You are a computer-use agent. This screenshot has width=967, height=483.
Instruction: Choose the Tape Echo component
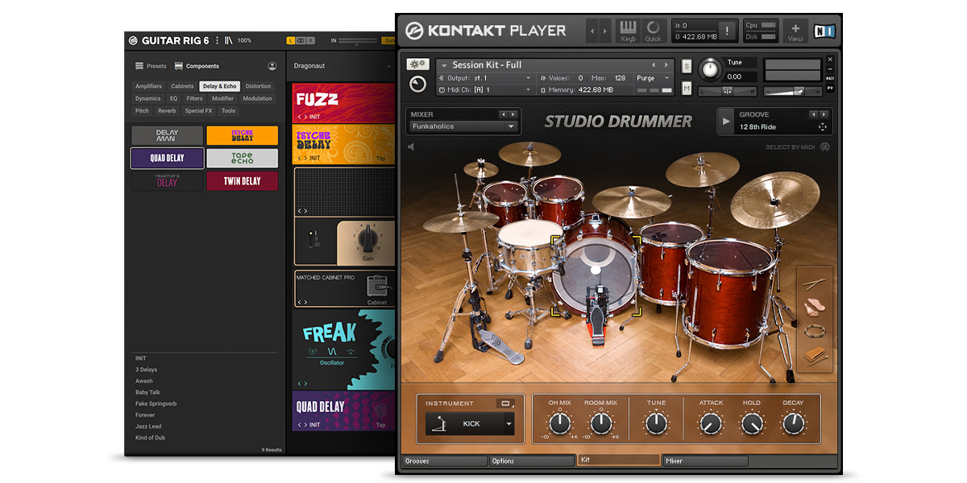tap(242, 158)
